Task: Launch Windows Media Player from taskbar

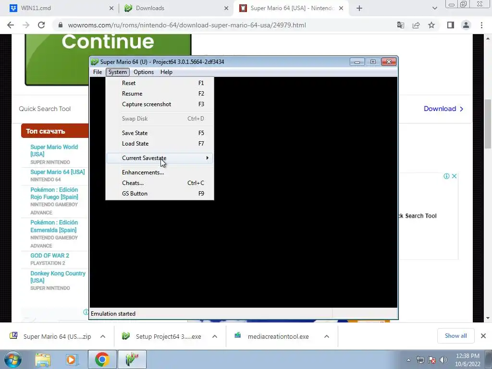Action: (x=72, y=359)
